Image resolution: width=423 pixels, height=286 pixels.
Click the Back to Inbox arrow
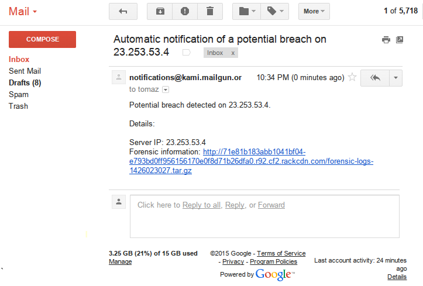tap(123, 11)
